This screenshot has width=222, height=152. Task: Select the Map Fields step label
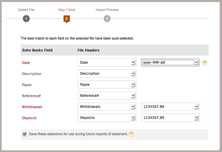[67, 10]
